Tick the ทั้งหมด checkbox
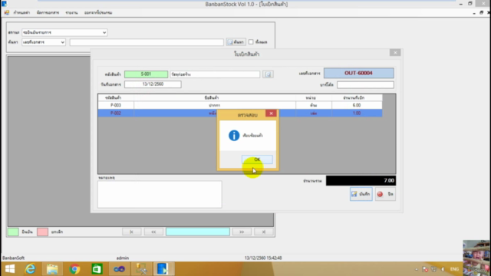The width and height of the screenshot is (491, 276). 251,42
